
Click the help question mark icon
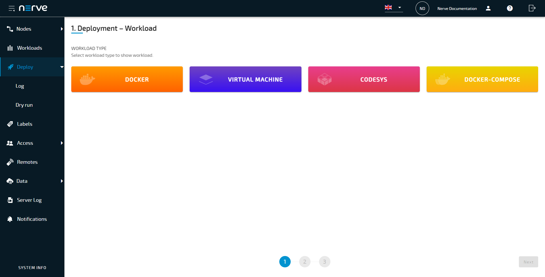tap(510, 8)
